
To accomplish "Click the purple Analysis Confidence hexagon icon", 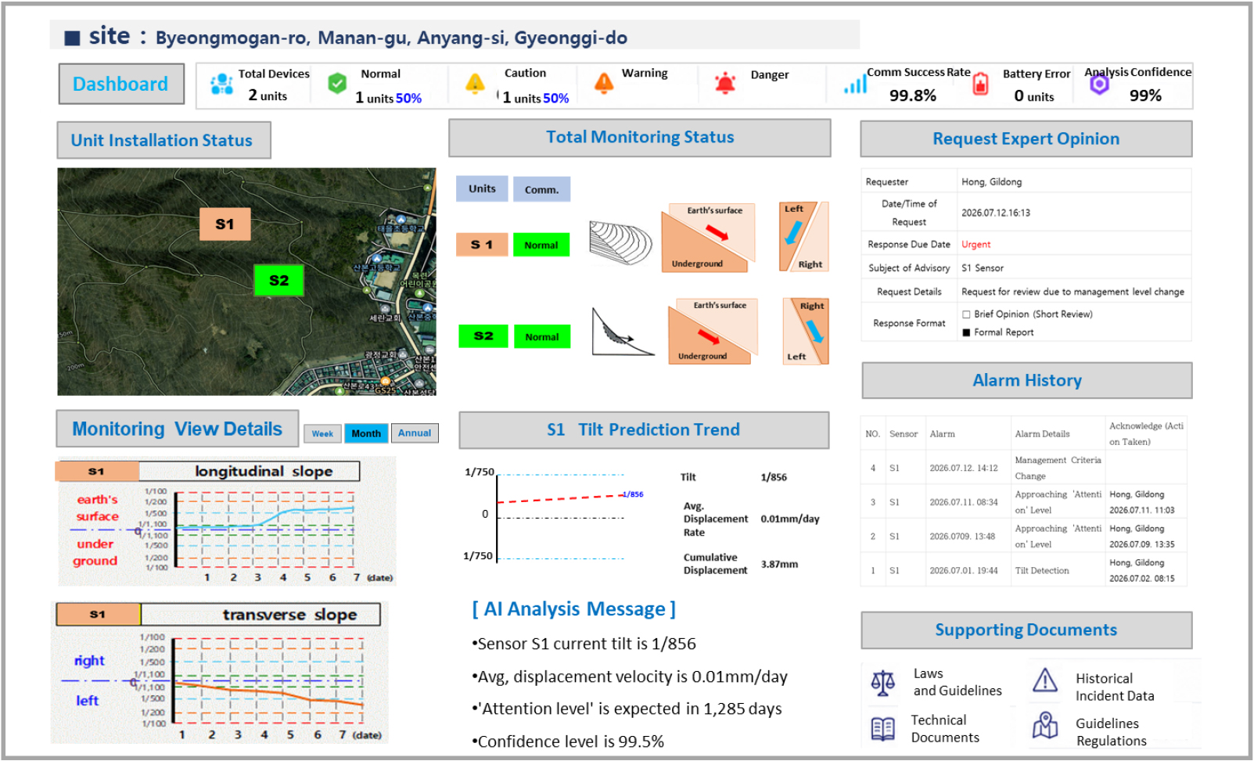I will point(1099,84).
